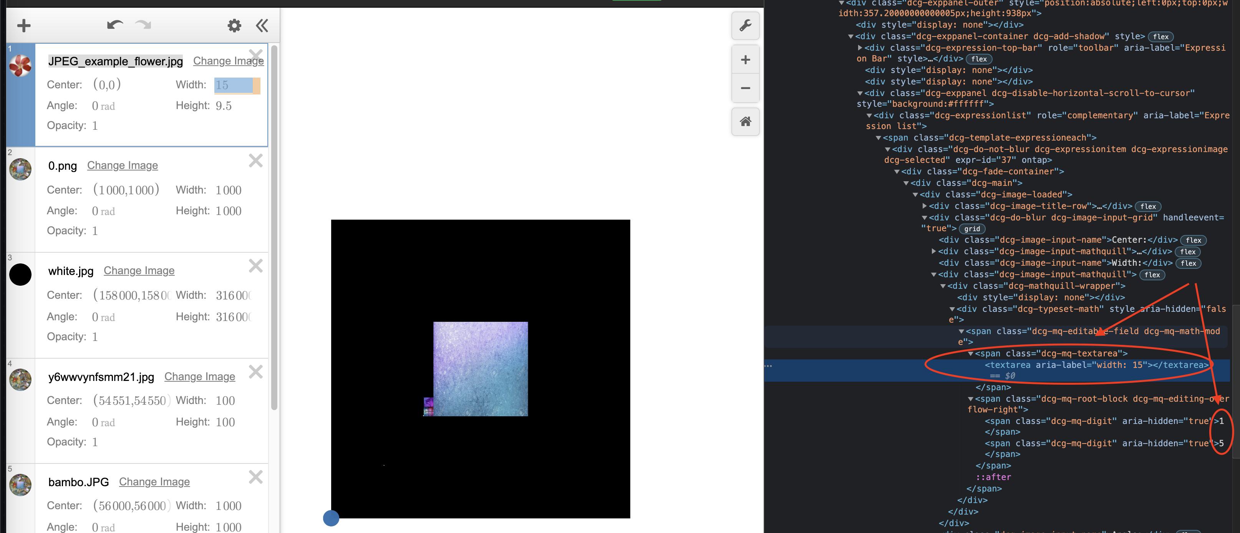
Task: Select dcg-main div in DevTools
Action: coord(966,183)
